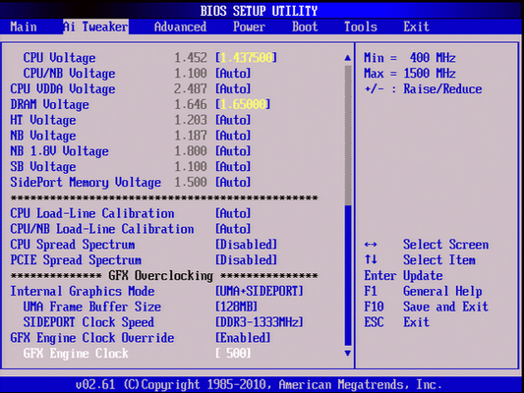This screenshot has width=524, height=393.
Task: Click the F10 Save and Exit hint
Action: click(x=426, y=307)
